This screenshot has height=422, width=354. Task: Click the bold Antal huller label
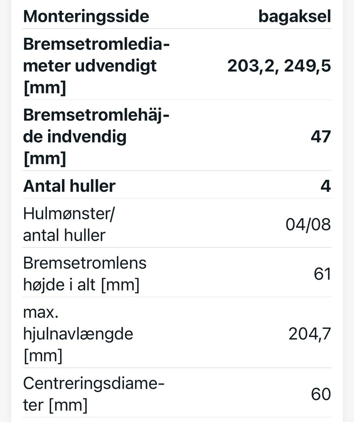69,186
